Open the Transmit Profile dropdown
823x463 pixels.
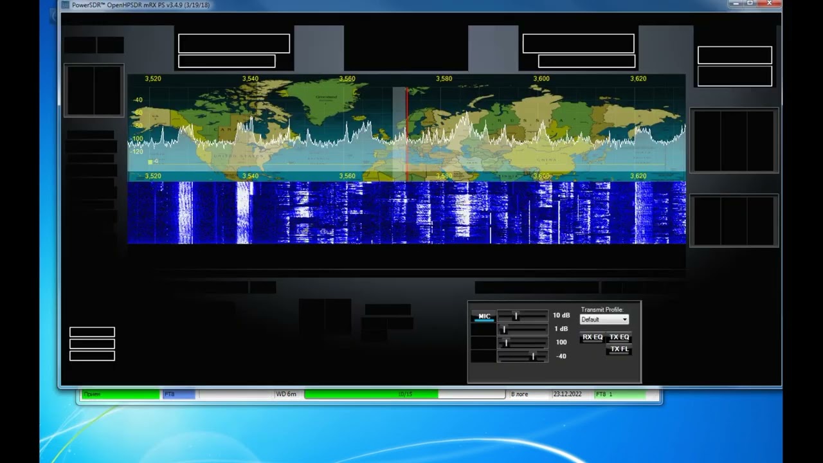pos(604,320)
